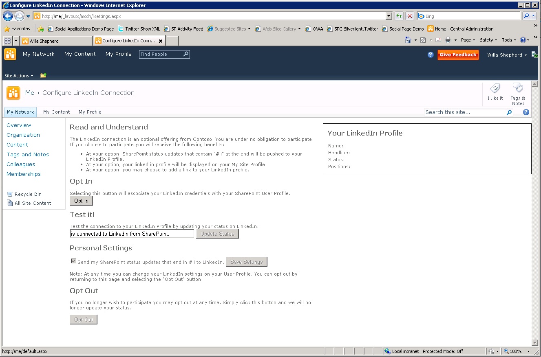The image size is (541, 357).
Task: Open the Memberships sidebar link
Action: (x=24, y=174)
